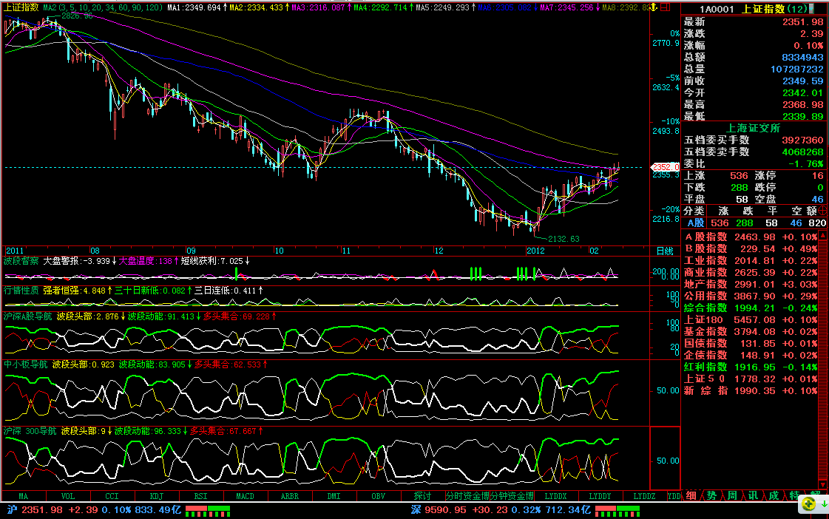Click the small W marker beside 上证指数(12)
The width and height of the screenshot is (829, 519).
click(811, 9)
